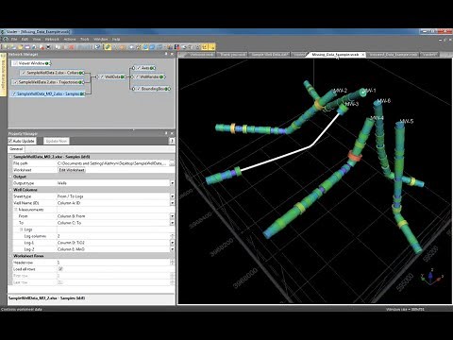The height and width of the screenshot is (340, 453).
Task: Pin the Network Manager panel
Action: [x=166, y=54]
